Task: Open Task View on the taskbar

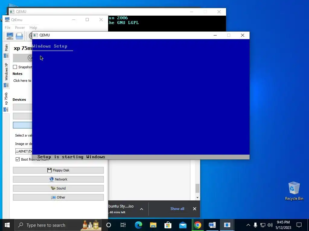Action: point(123,225)
